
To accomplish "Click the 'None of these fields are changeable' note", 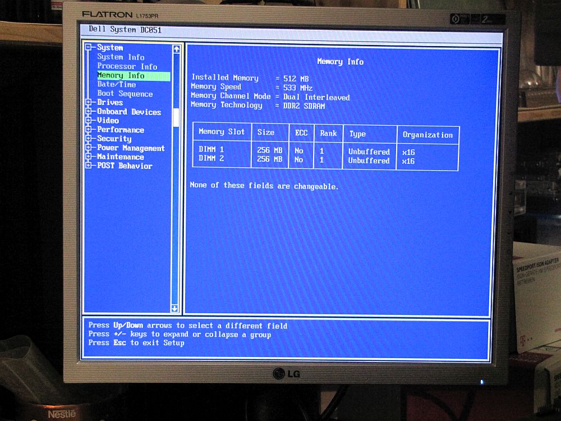I will point(264,186).
